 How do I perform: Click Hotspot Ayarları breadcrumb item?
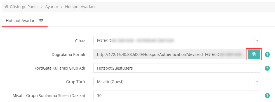click(80, 7)
